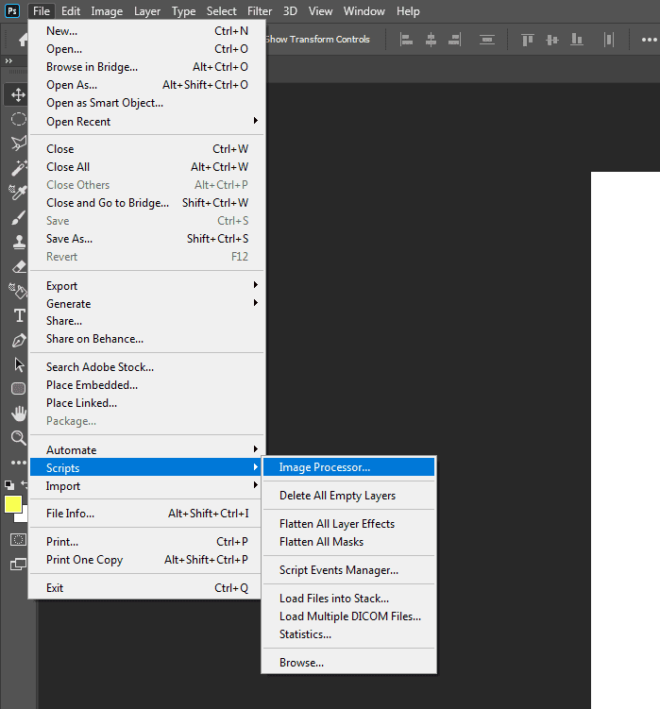Expand the collapsed toolbar double-arrow
Screen dimensions: 660x709
[x=8, y=60]
